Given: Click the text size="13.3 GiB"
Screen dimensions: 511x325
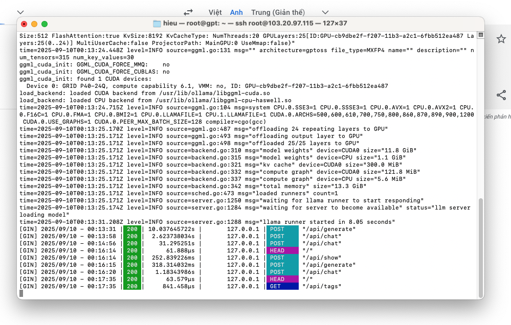Looking at the screenshot, I should (x=340, y=186).
